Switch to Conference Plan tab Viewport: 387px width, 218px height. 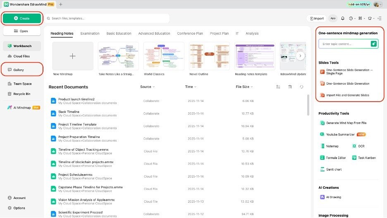(190, 33)
